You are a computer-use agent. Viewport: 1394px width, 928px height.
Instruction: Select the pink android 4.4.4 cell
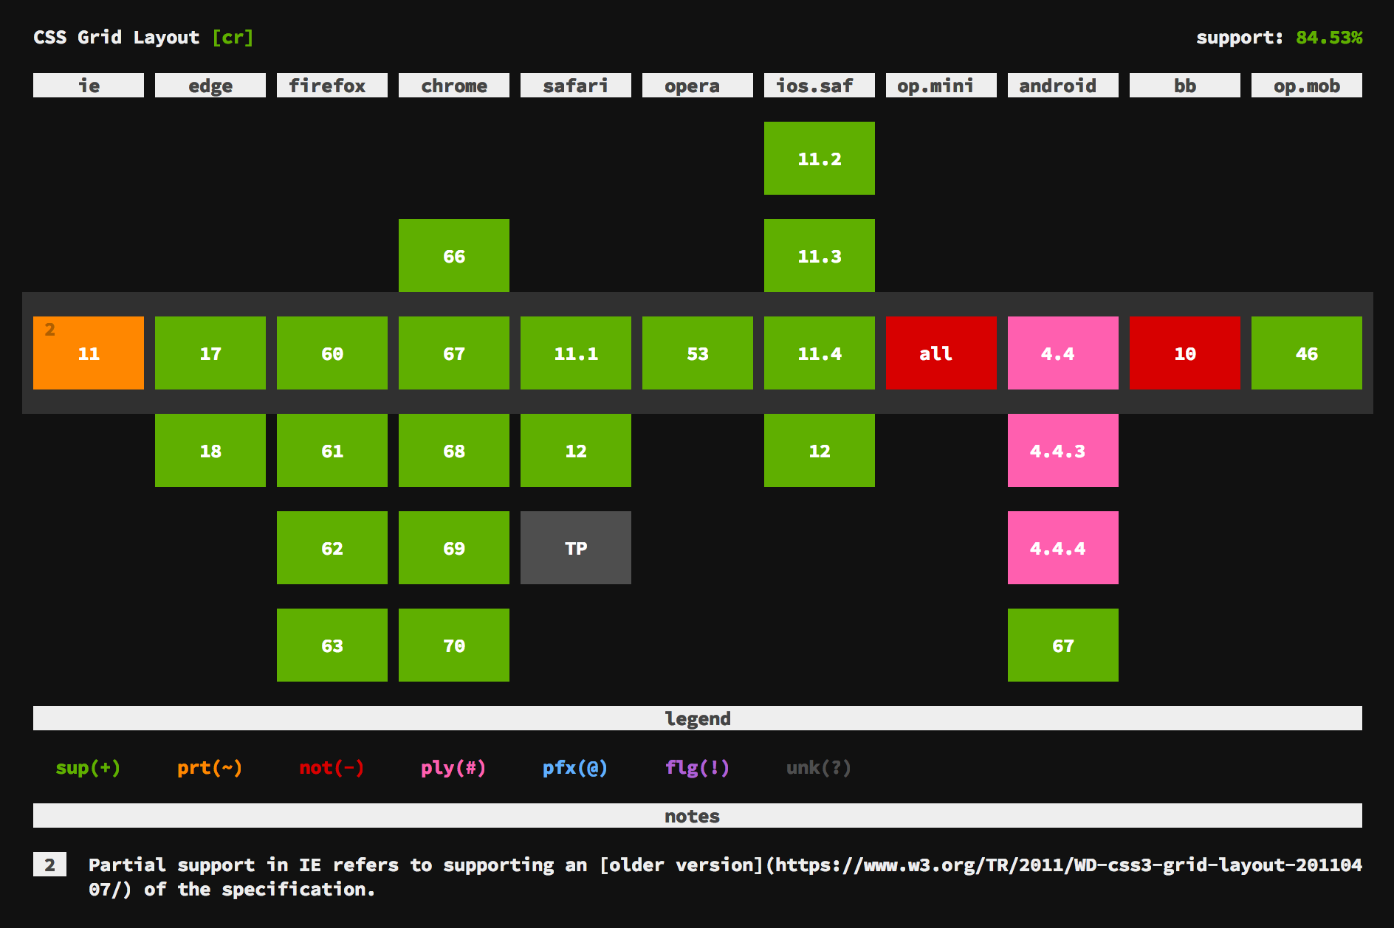tap(1063, 547)
